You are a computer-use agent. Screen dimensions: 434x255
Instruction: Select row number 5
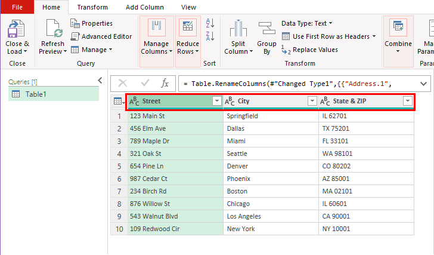coord(119,166)
